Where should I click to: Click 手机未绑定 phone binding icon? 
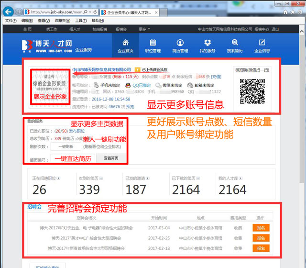[96, 85]
